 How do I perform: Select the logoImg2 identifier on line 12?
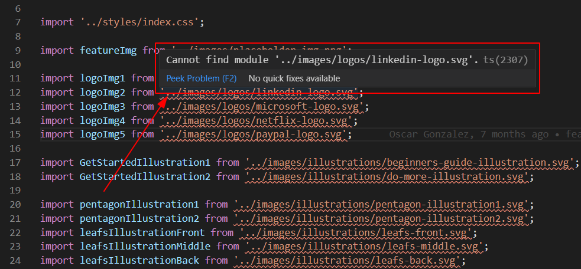[x=103, y=93]
